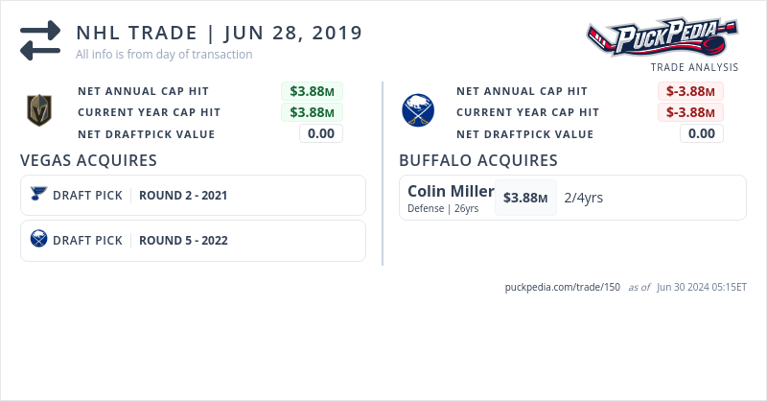767x401 pixels.
Task: Select the Round 2 - 2021 draft pick
Action: (x=183, y=196)
